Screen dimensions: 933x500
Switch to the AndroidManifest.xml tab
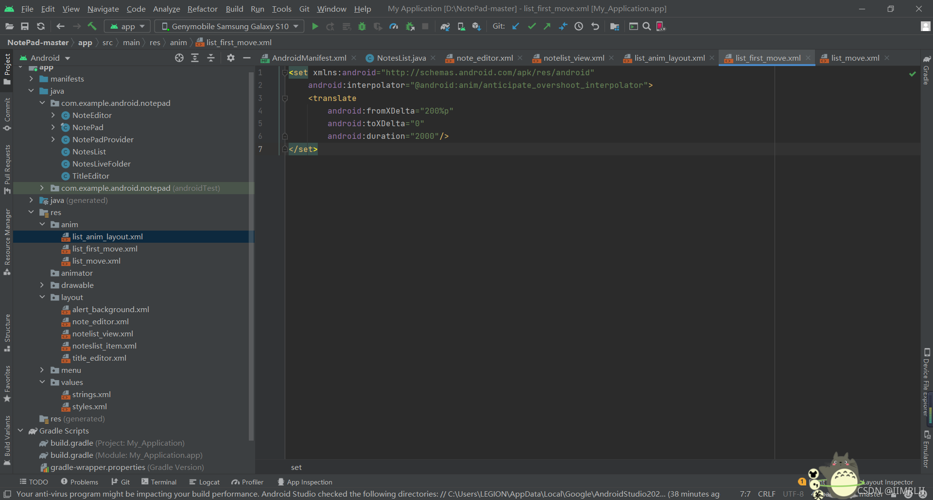[309, 58]
